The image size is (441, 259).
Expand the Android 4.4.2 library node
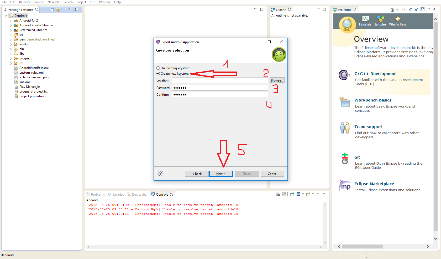[11, 21]
